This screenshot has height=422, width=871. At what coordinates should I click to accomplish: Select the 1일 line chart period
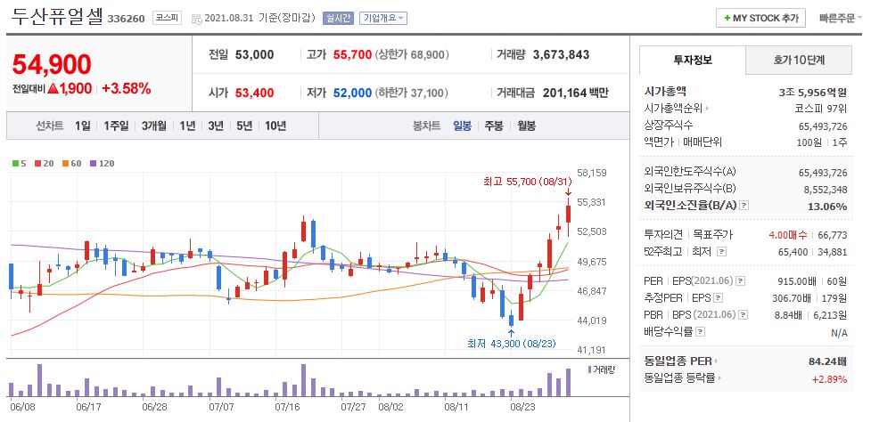pos(82,126)
